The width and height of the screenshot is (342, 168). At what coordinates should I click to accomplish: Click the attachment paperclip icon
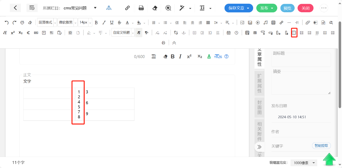[308, 22]
